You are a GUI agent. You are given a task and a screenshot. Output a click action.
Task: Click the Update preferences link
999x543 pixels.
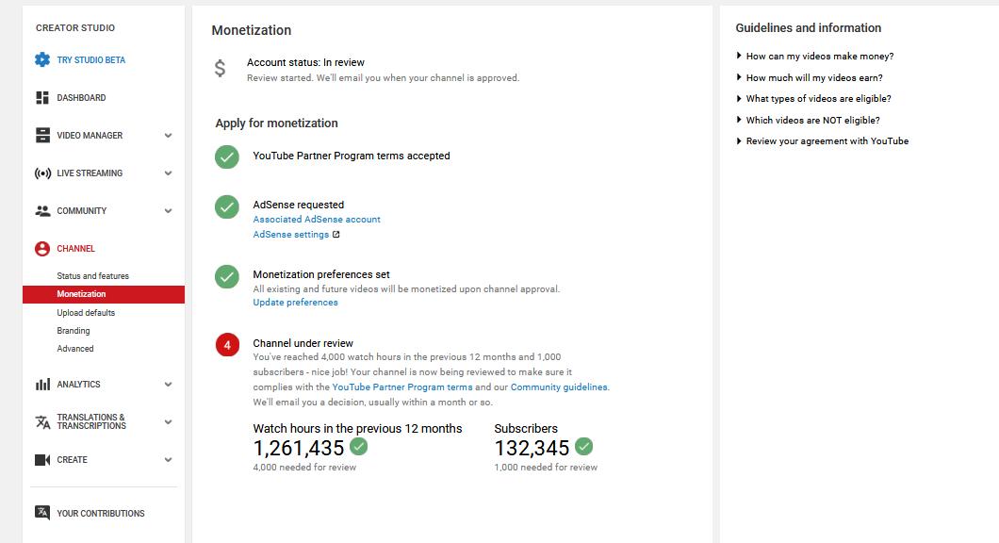296,302
